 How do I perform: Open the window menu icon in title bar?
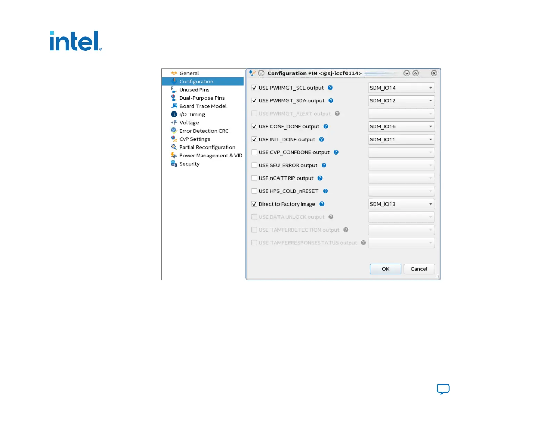[x=252, y=73]
